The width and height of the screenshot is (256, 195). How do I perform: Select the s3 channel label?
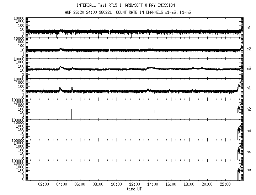click(249, 68)
